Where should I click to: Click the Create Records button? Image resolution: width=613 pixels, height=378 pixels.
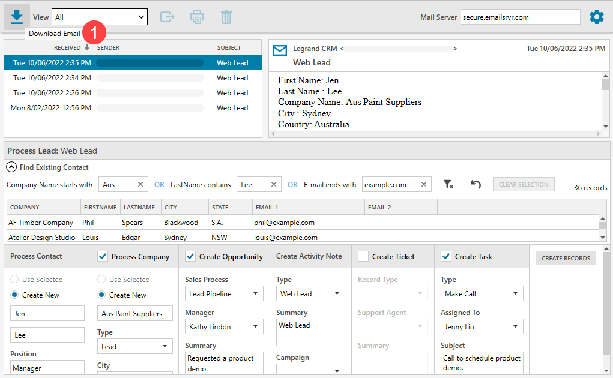click(x=566, y=258)
